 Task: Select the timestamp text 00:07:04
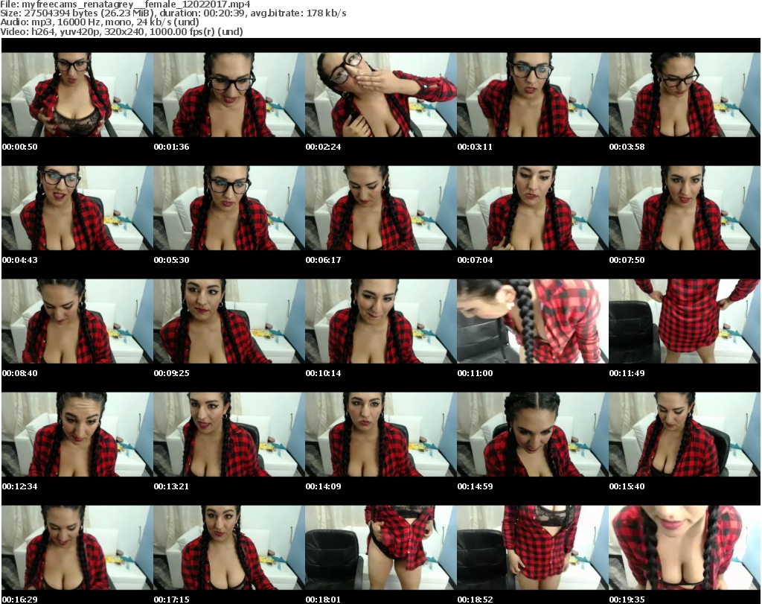475,260
